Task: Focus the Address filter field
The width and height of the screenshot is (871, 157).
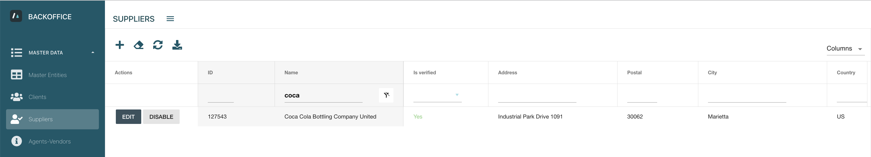Action: click(x=537, y=97)
